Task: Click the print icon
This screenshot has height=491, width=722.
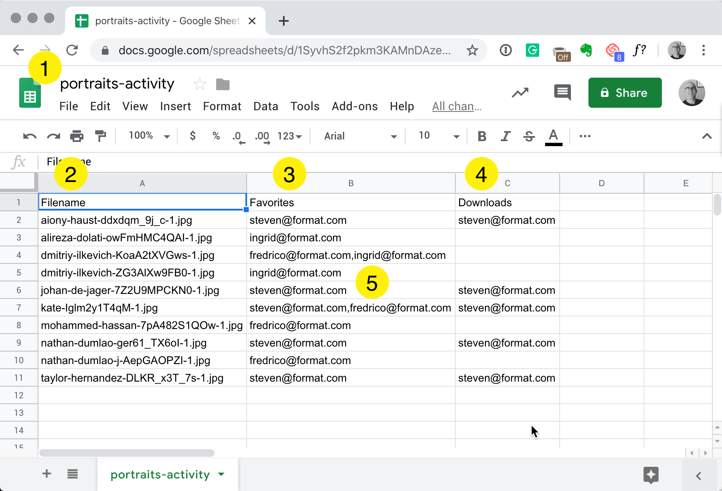Action: tap(77, 136)
